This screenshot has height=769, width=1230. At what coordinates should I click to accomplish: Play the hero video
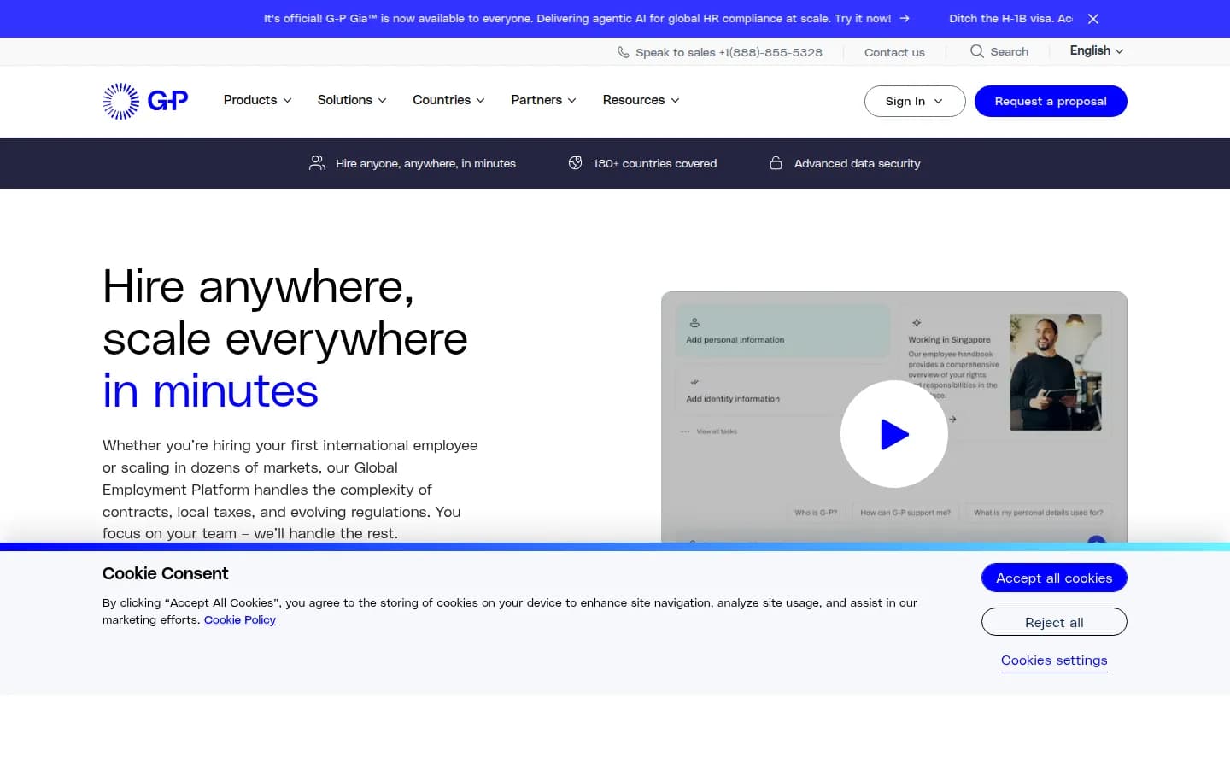click(x=894, y=434)
